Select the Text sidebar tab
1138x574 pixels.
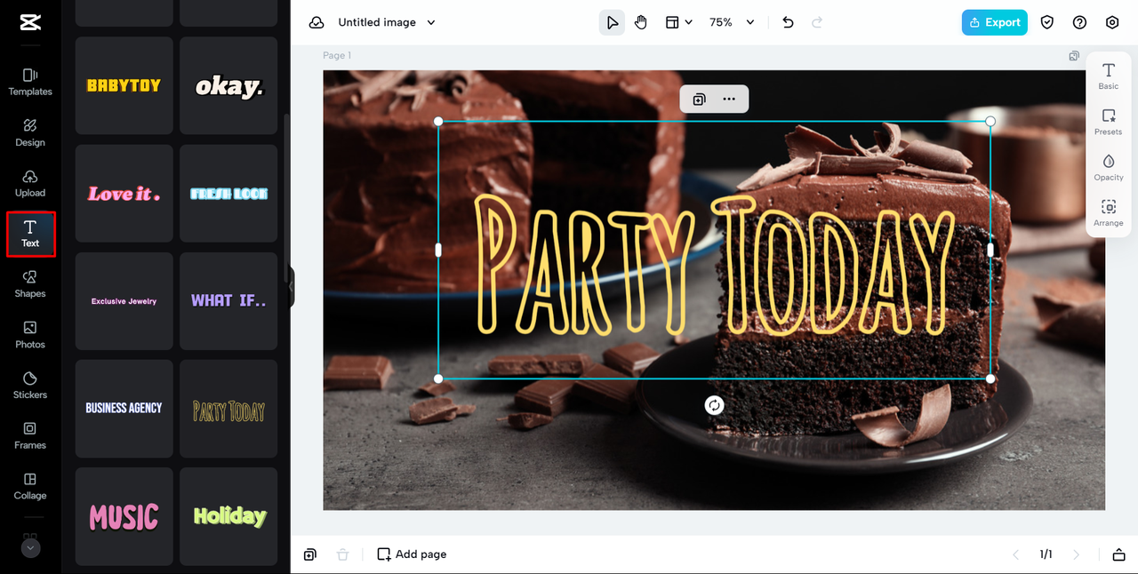coord(30,234)
